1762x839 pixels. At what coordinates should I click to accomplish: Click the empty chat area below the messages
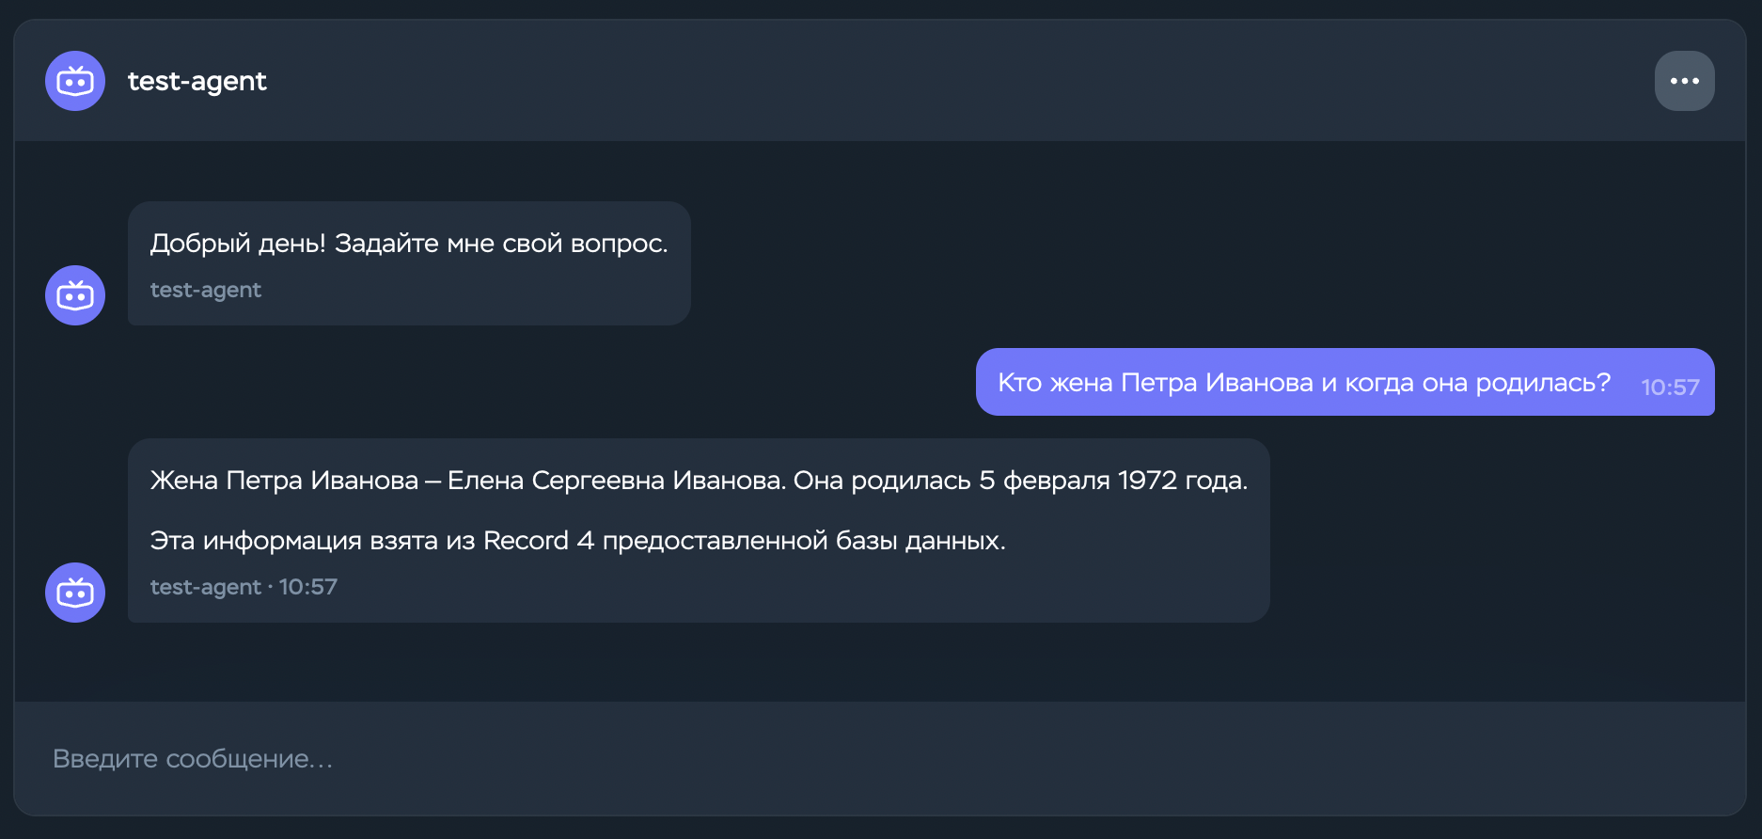point(880,662)
